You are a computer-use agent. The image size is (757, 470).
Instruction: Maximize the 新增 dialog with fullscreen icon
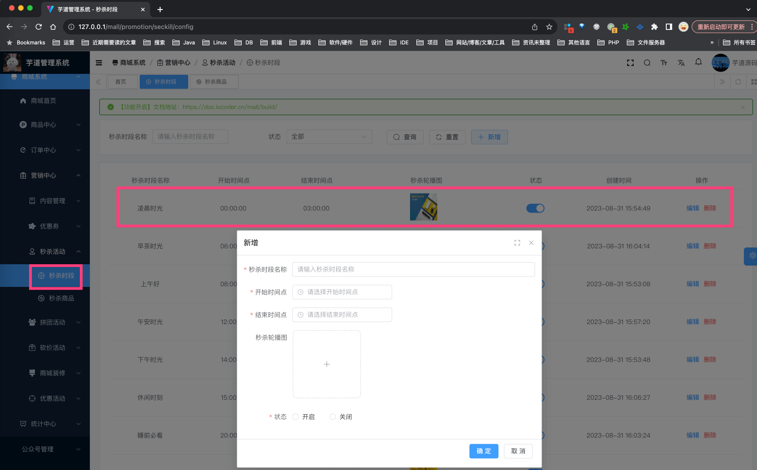click(x=517, y=243)
